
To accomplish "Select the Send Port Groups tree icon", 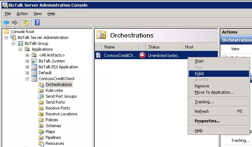I will coord(41,96).
